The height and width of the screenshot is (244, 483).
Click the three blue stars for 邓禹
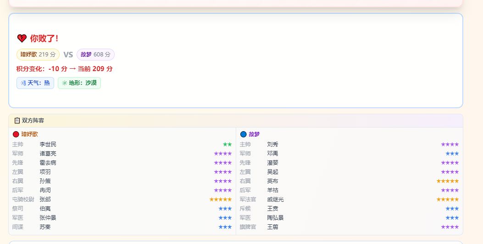click(452, 154)
